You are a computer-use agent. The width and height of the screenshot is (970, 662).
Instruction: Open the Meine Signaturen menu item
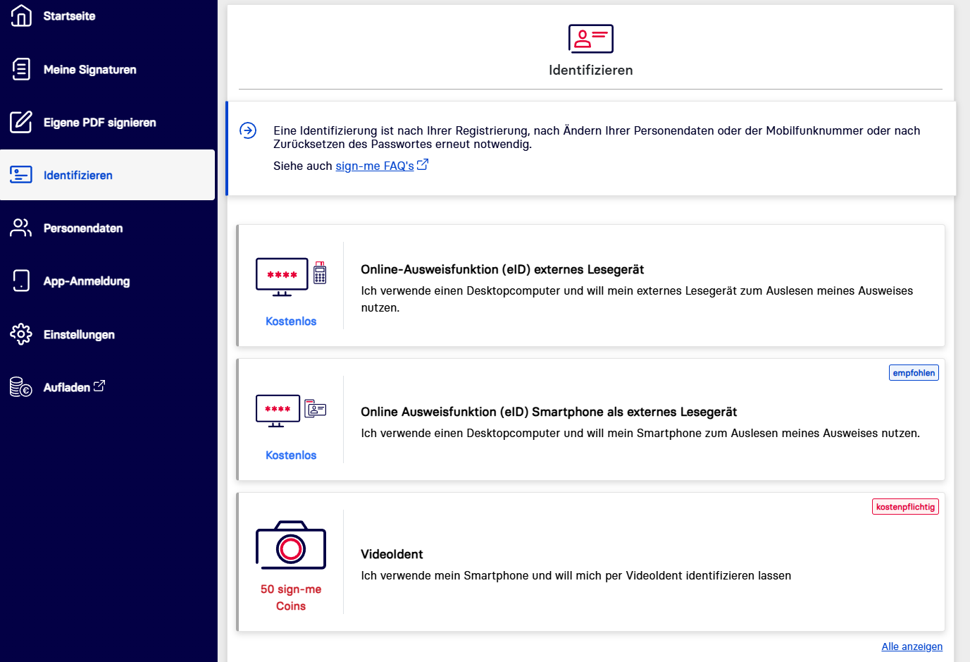[x=89, y=70]
